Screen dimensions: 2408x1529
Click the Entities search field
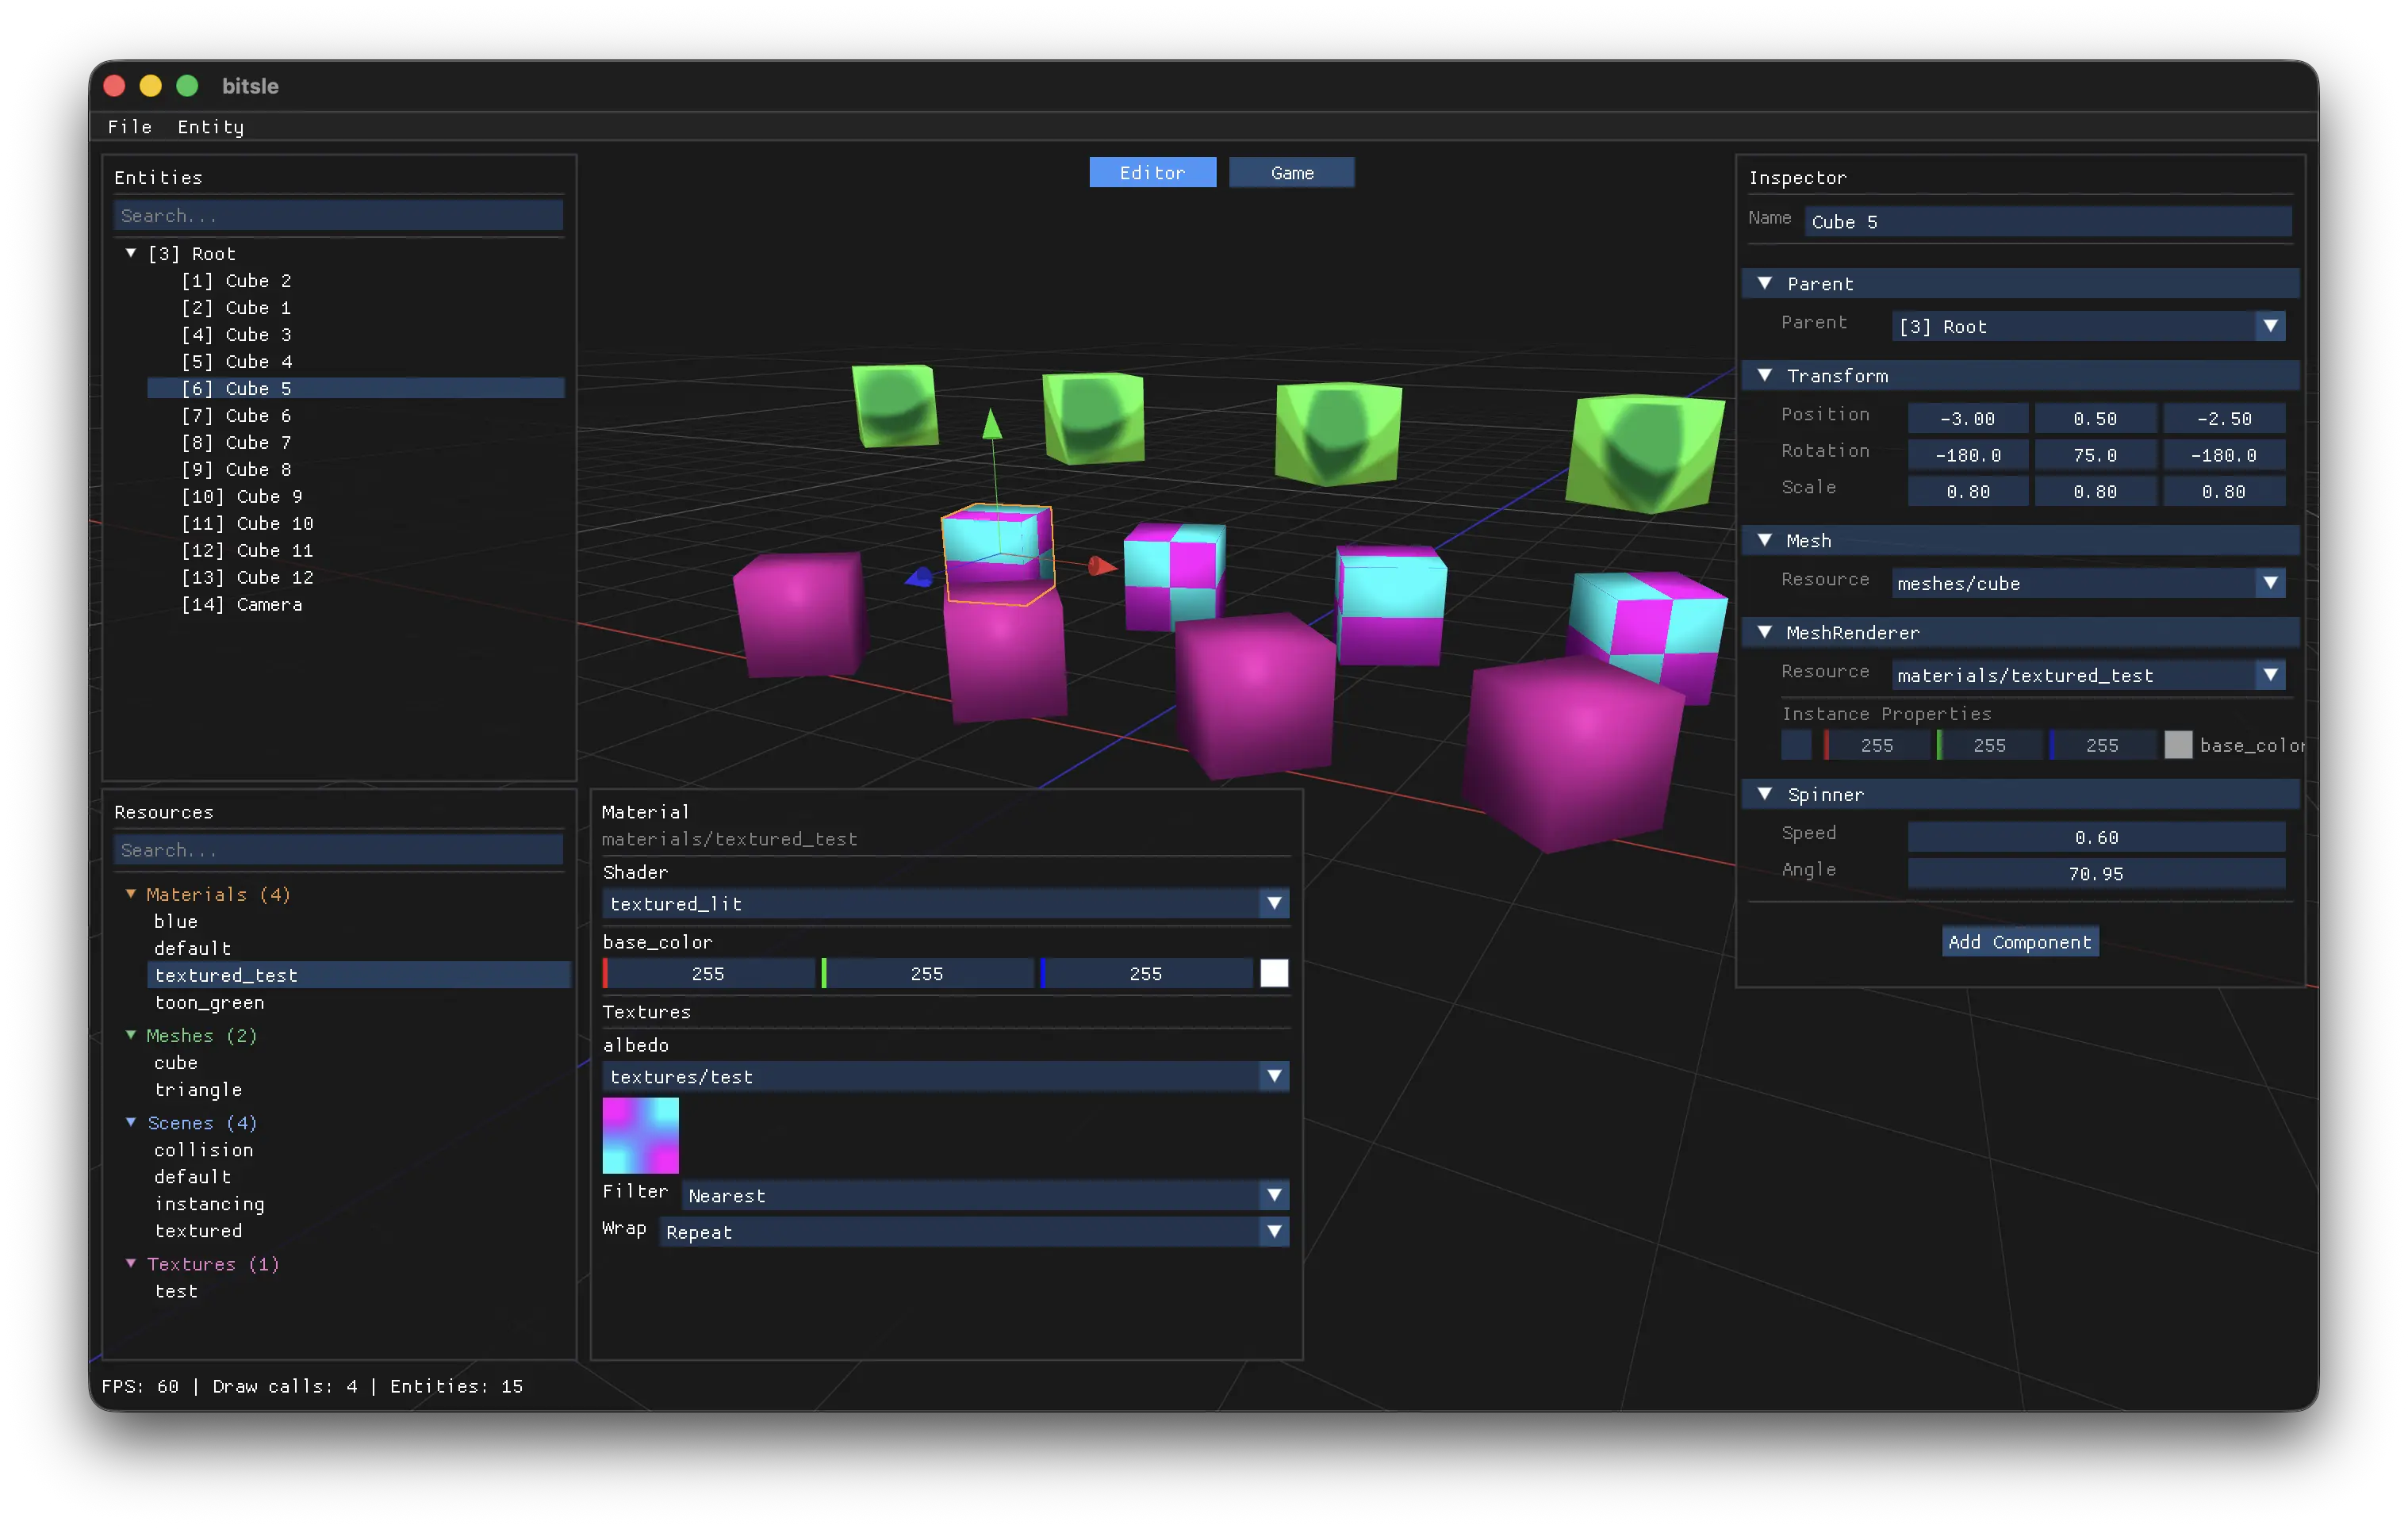338,215
